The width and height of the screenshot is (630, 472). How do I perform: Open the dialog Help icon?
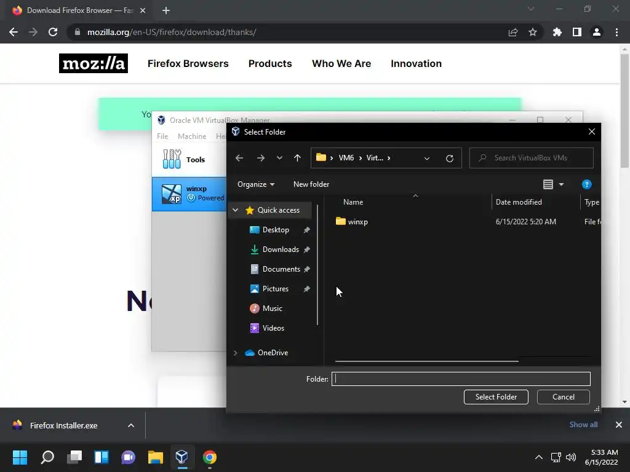point(586,184)
